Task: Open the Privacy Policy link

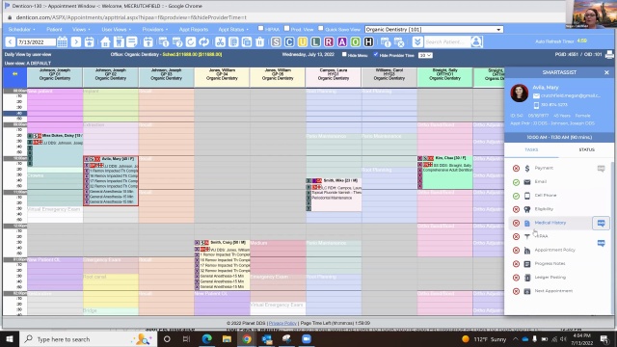Action: 282,323
